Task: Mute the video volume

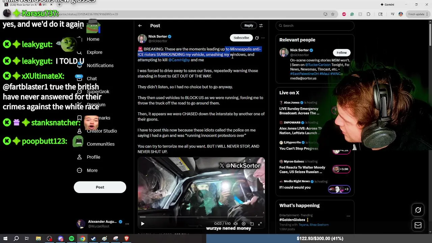Action: pyautogui.click(x=236, y=223)
